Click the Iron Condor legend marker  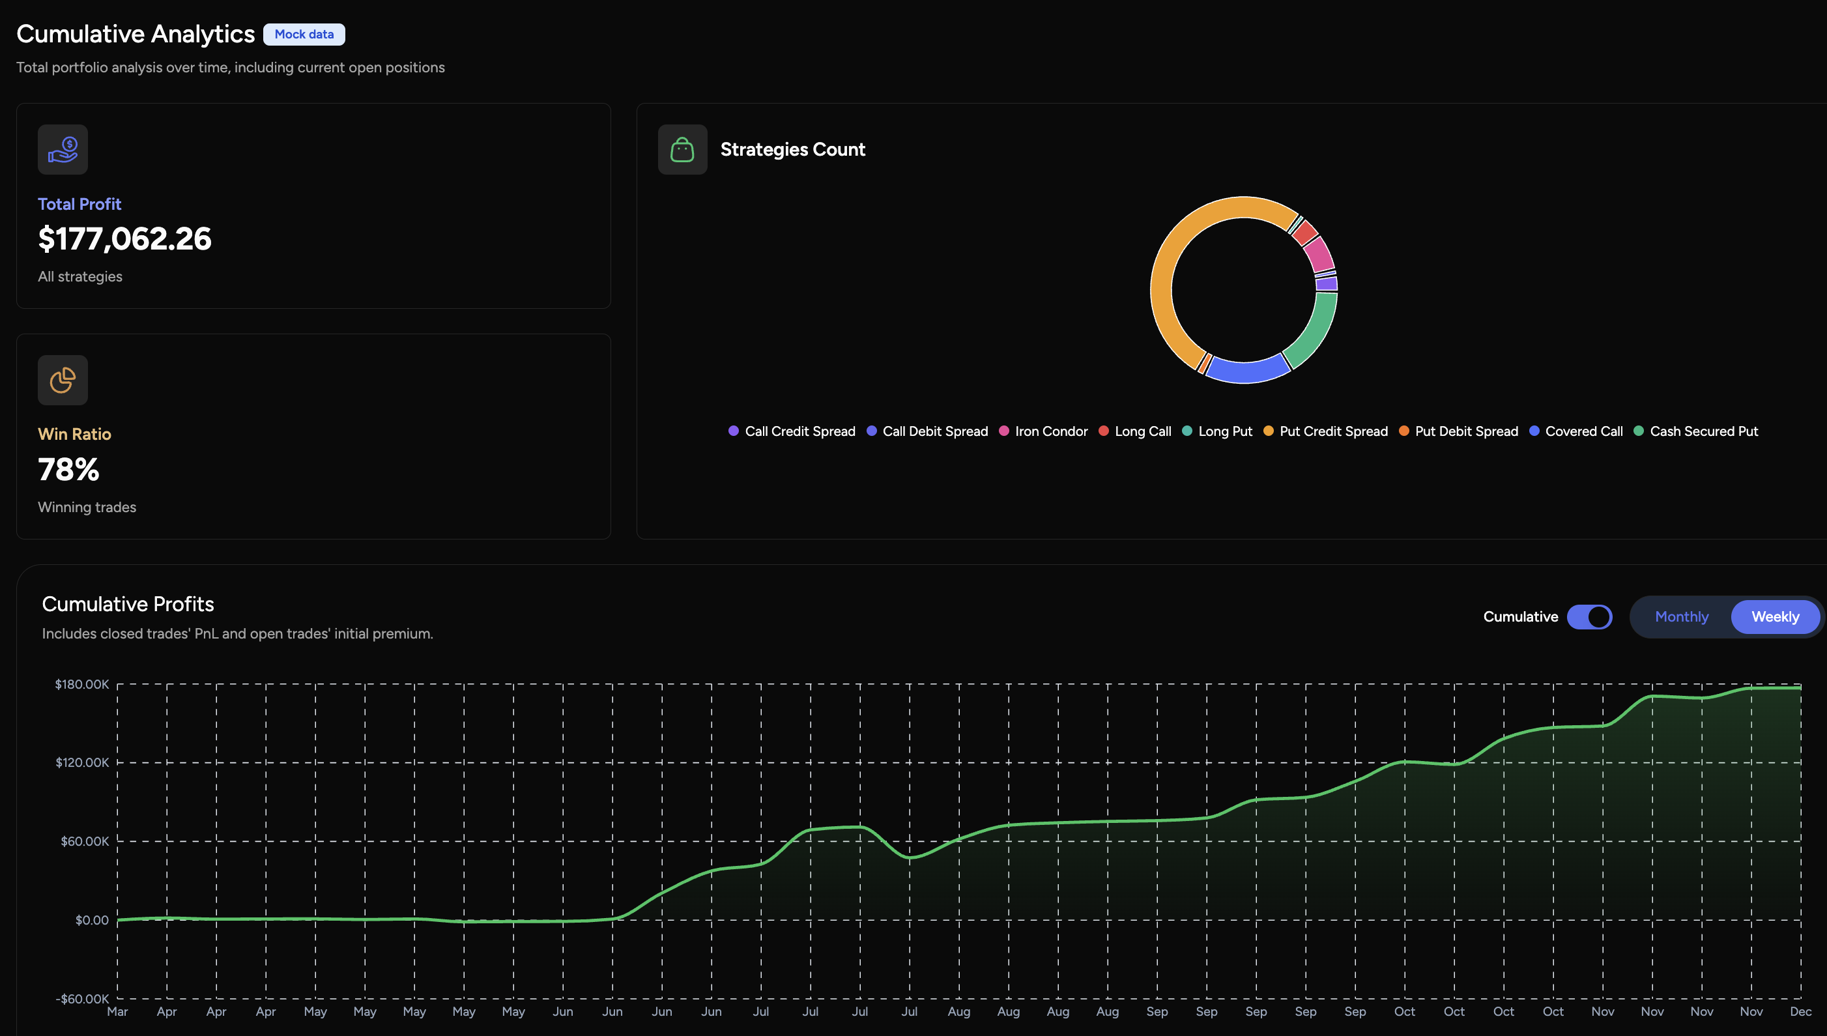point(1005,431)
